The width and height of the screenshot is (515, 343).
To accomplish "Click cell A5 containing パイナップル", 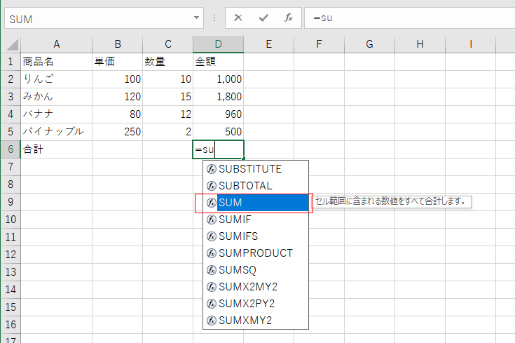I will 57,132.
